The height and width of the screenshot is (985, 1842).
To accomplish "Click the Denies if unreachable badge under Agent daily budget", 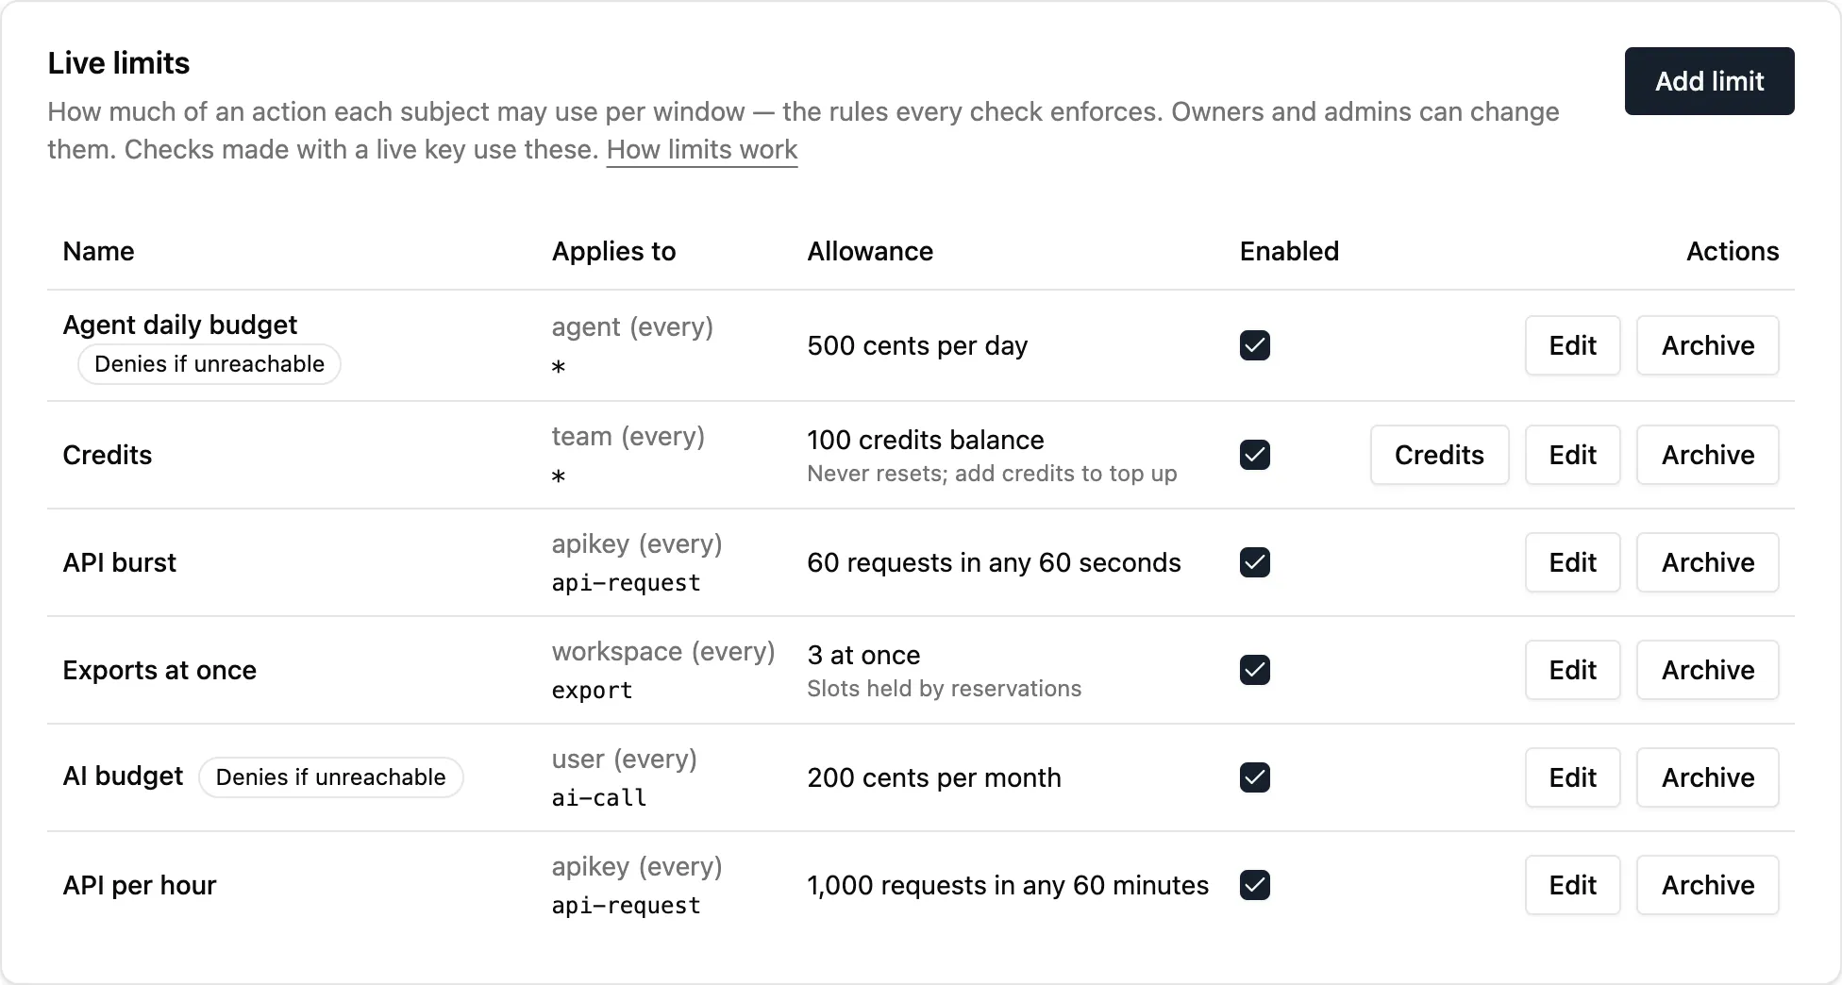I will 209,364.
